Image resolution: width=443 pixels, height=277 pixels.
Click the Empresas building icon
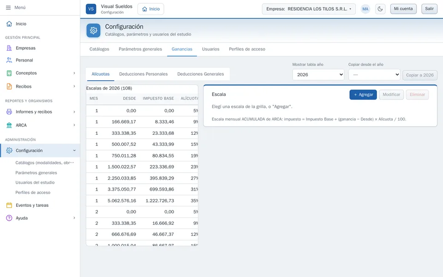coord(9,48)
